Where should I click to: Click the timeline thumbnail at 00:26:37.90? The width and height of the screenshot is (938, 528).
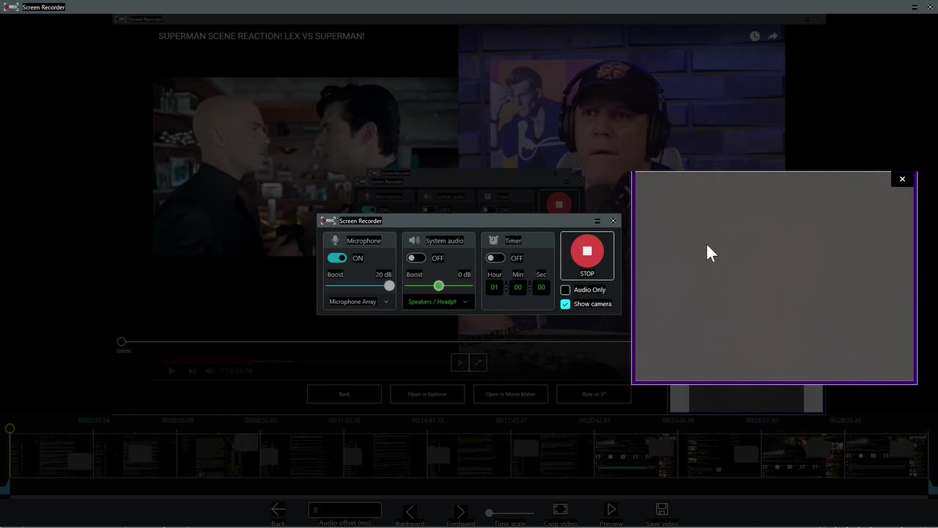coord(802,455)
